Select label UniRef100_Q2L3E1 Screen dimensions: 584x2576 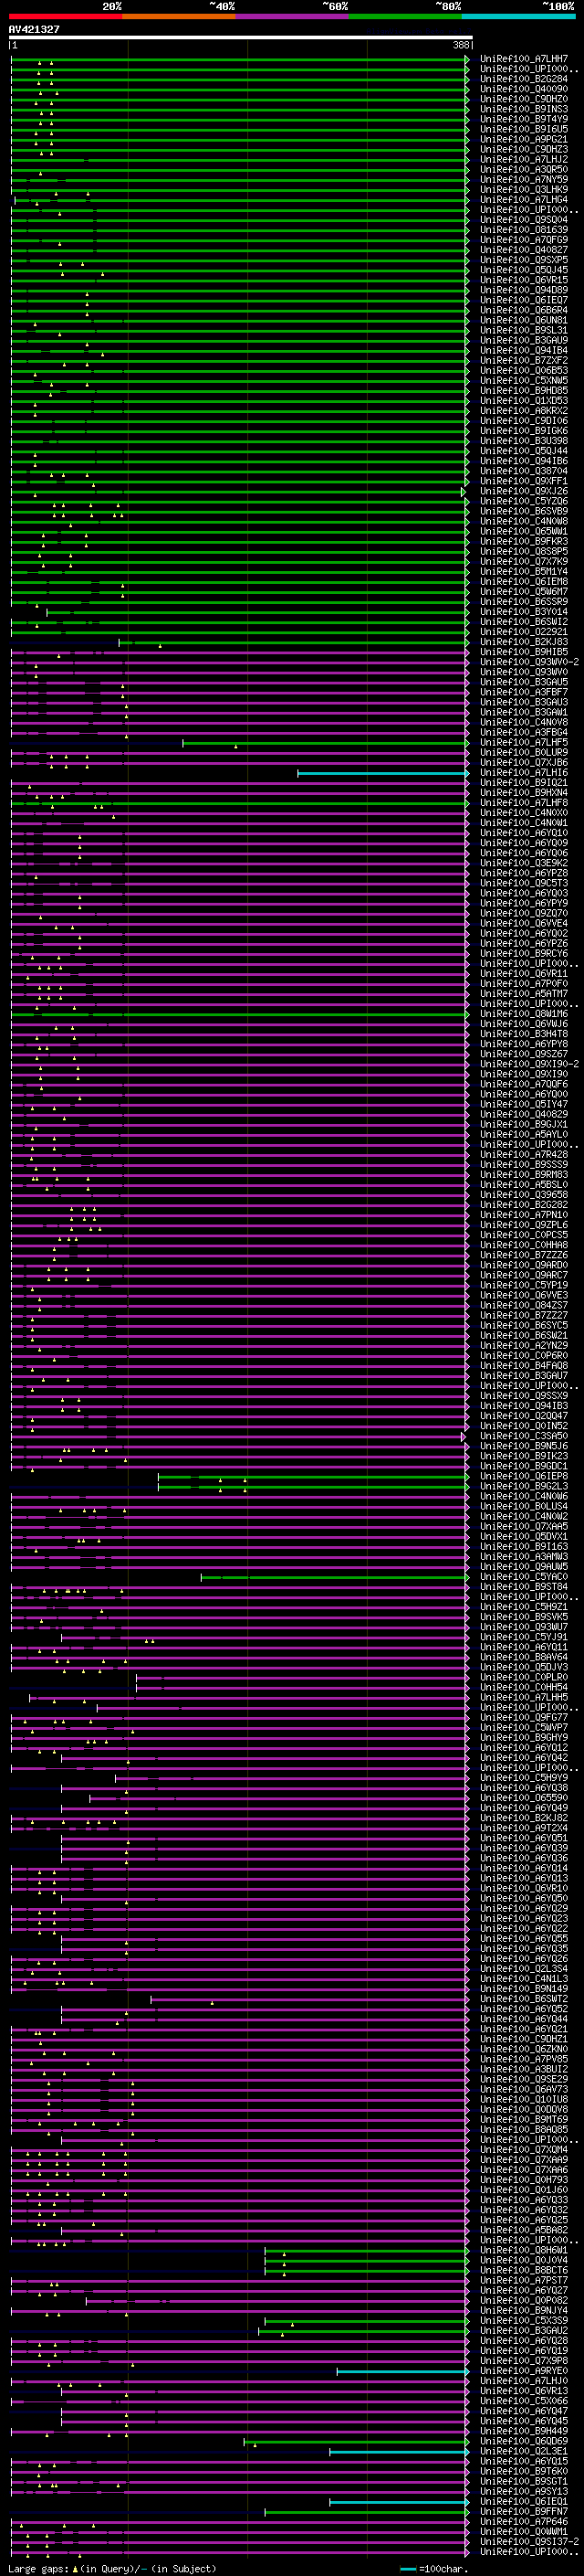point(524,2452)
